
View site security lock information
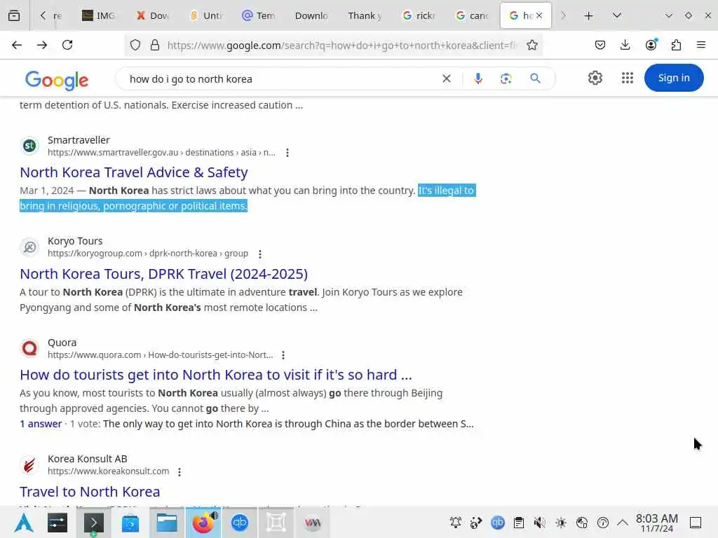pos(155,45)
